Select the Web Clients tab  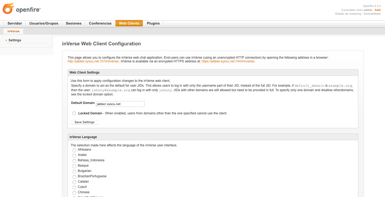129,23
